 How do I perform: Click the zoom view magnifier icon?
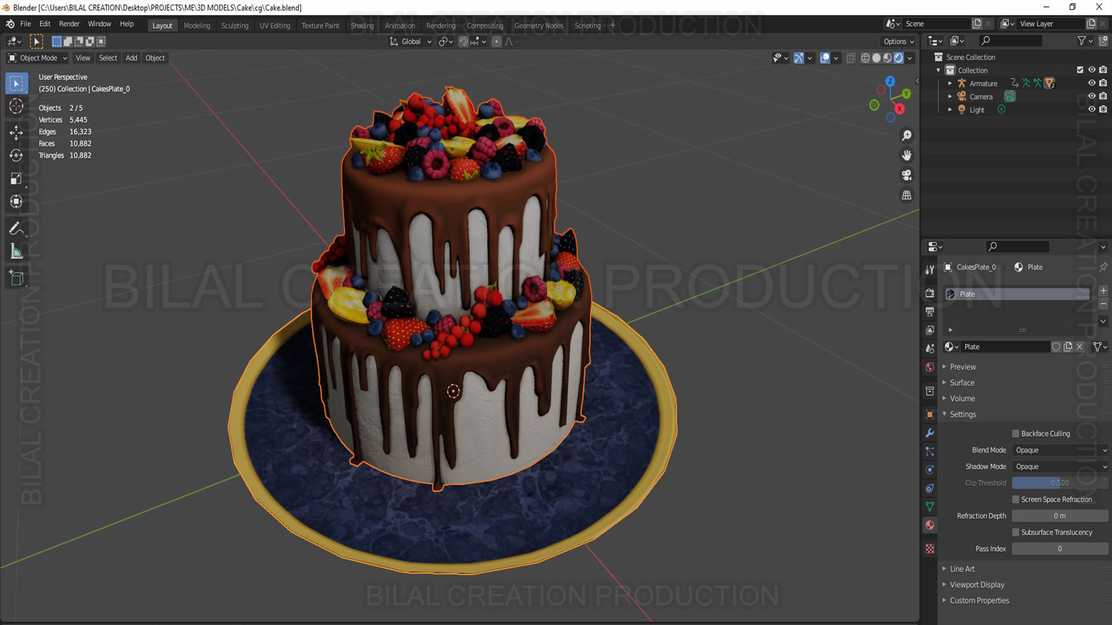906,135
